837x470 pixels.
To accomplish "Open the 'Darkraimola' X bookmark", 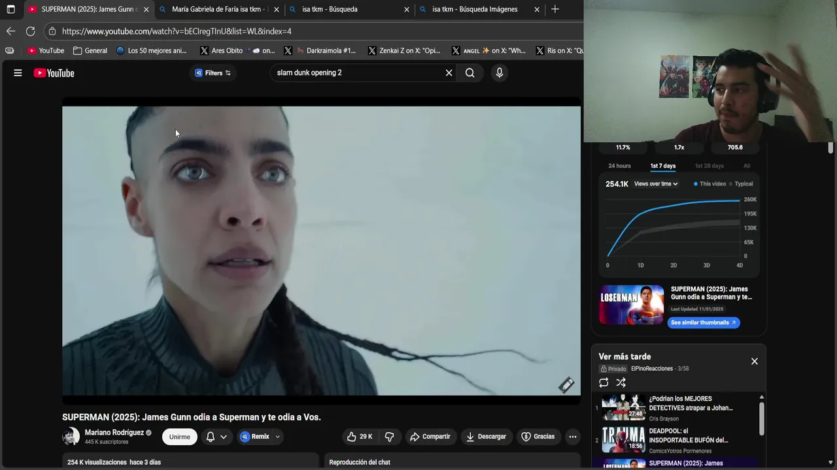I will coord(320,50).
